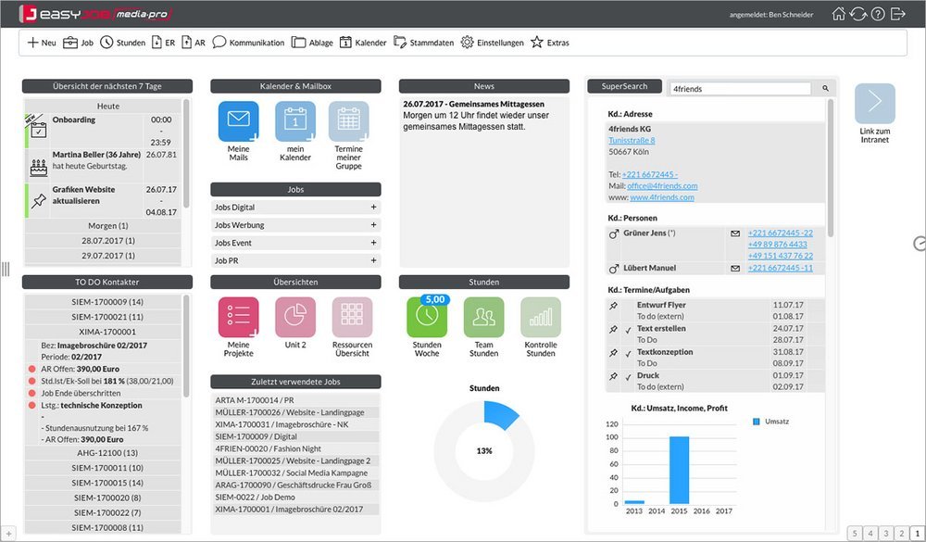926x542 pixels.
Task: Click the home icon in header
Action: click(x=839, y=14)
